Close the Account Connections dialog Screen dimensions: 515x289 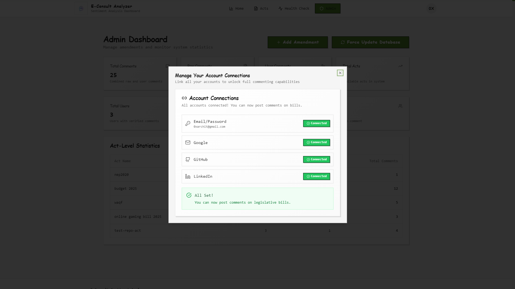click(x=340, y=73)
